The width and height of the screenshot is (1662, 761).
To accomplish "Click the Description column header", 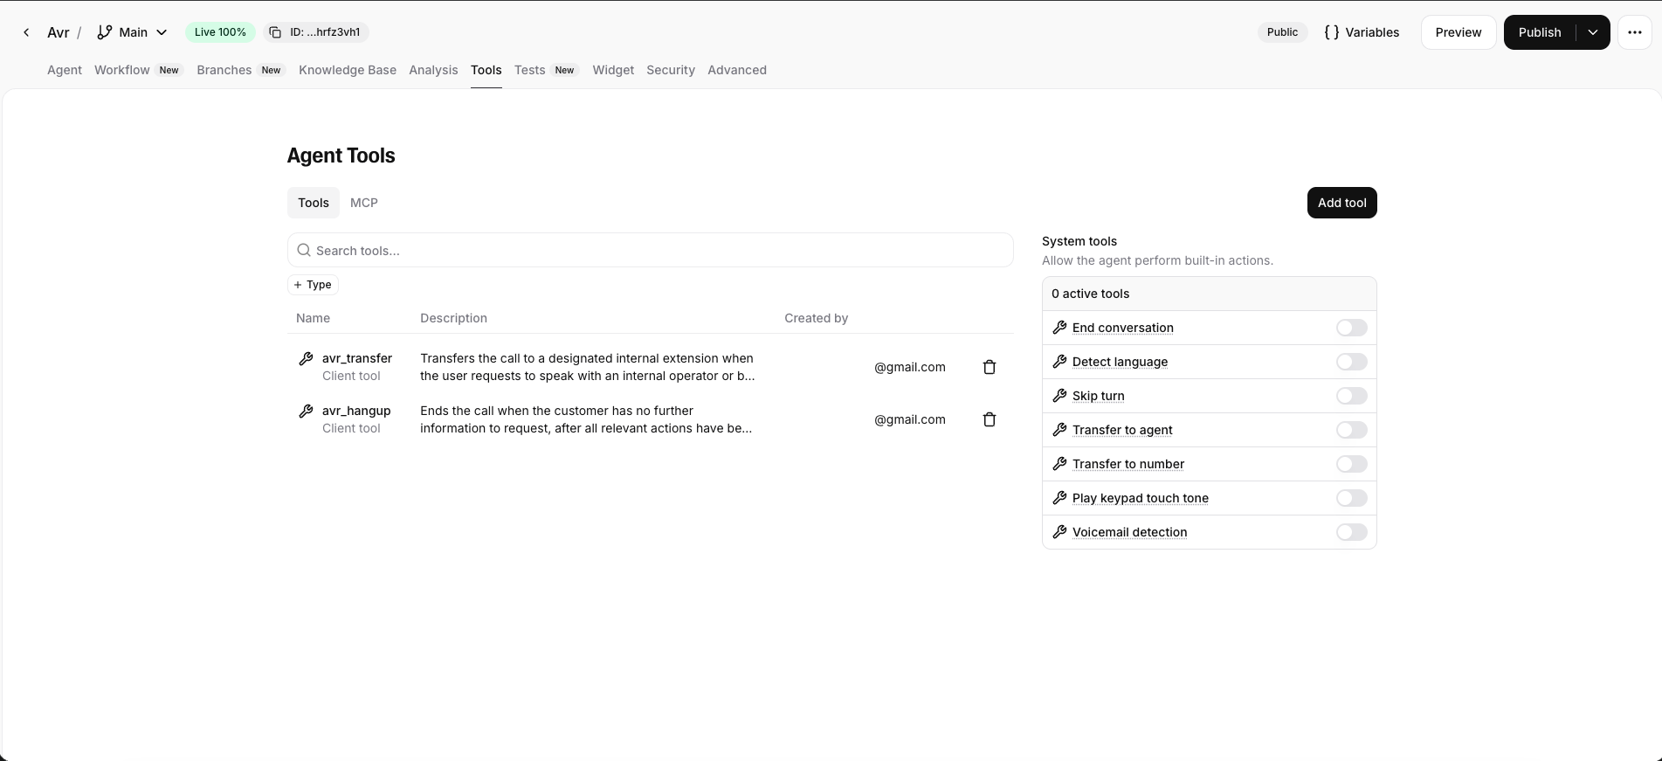I will tap(453, 318).
